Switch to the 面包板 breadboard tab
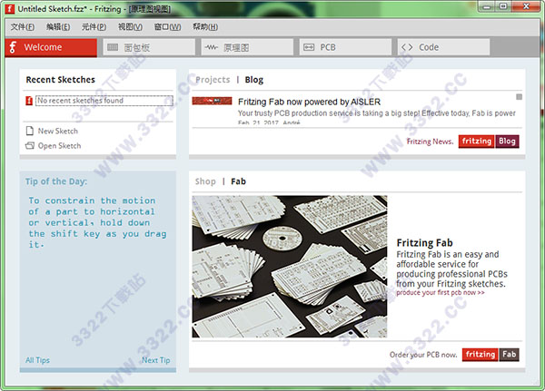Viewport: 545px width, 391px height. coord(149,47)
